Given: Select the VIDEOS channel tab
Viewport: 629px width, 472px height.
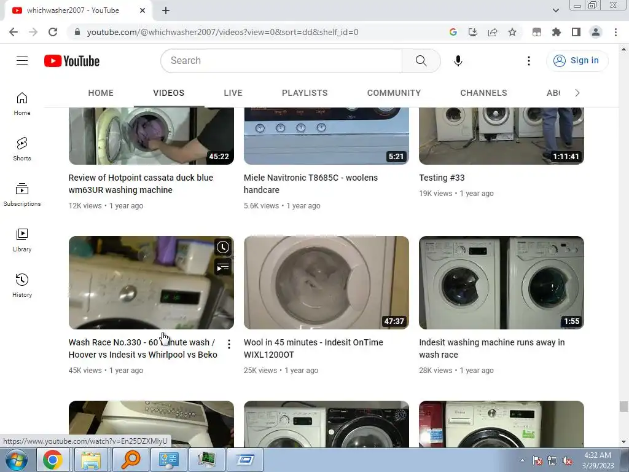Looking at the screenshot, I should [168, 93].
